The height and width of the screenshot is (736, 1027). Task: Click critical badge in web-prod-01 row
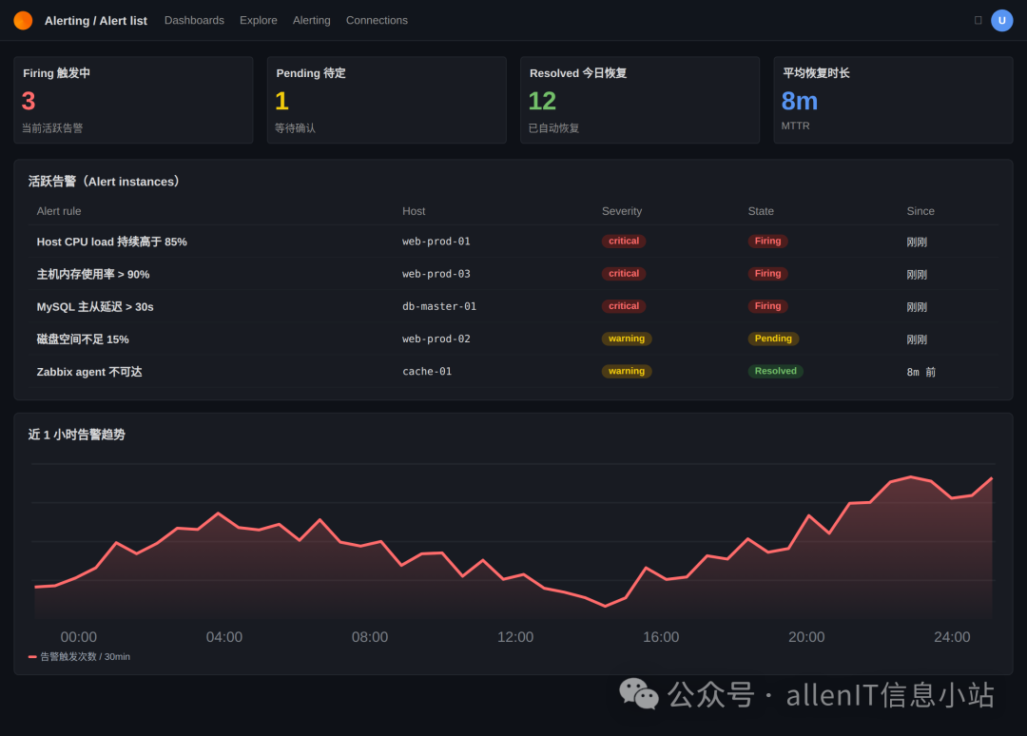[x=624, y=241]
